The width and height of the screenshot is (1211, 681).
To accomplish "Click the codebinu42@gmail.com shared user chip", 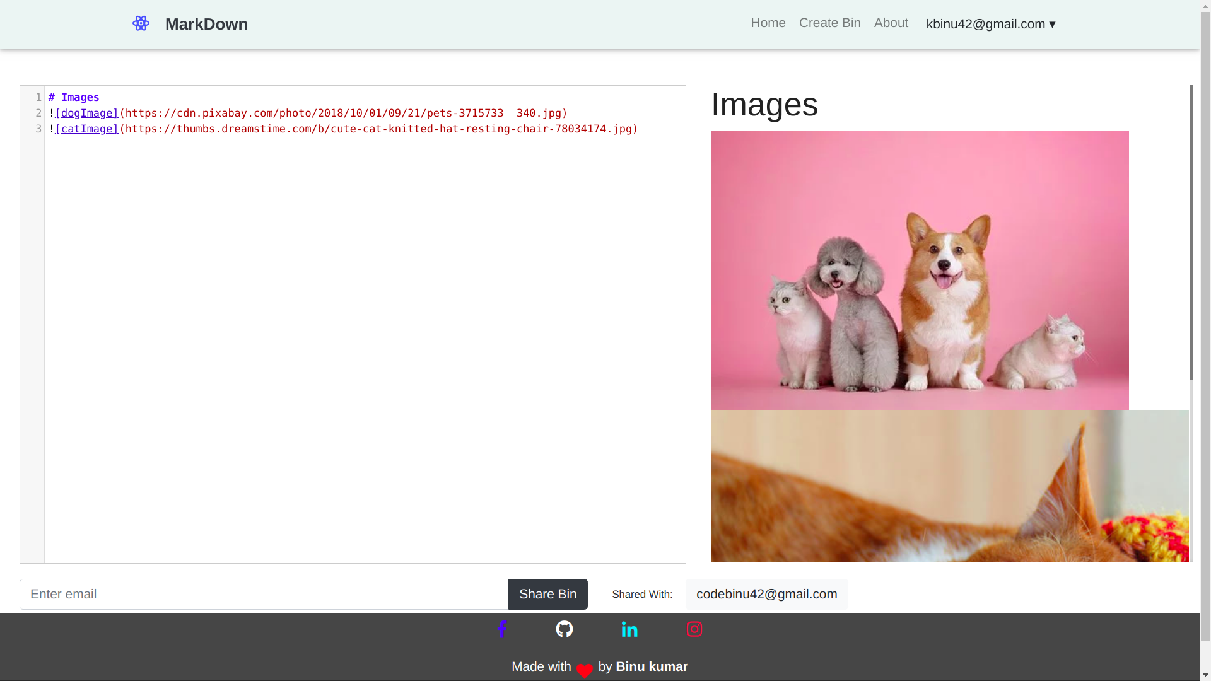I will [766, 594].
